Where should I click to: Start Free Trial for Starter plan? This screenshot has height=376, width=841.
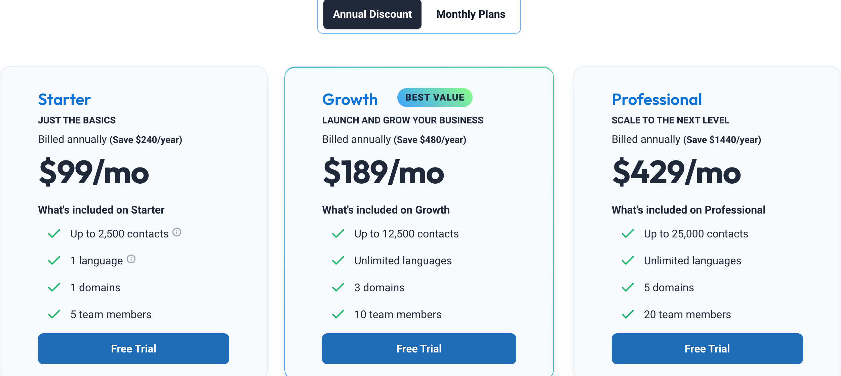click(x=133, y=348)
